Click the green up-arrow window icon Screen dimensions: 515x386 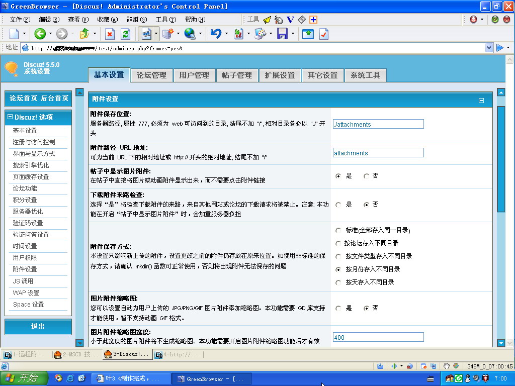click(308, 34)
